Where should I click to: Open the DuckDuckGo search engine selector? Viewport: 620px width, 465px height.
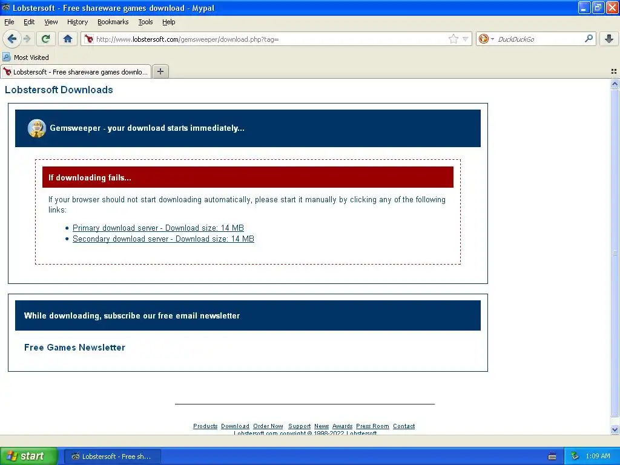[486, 39]
